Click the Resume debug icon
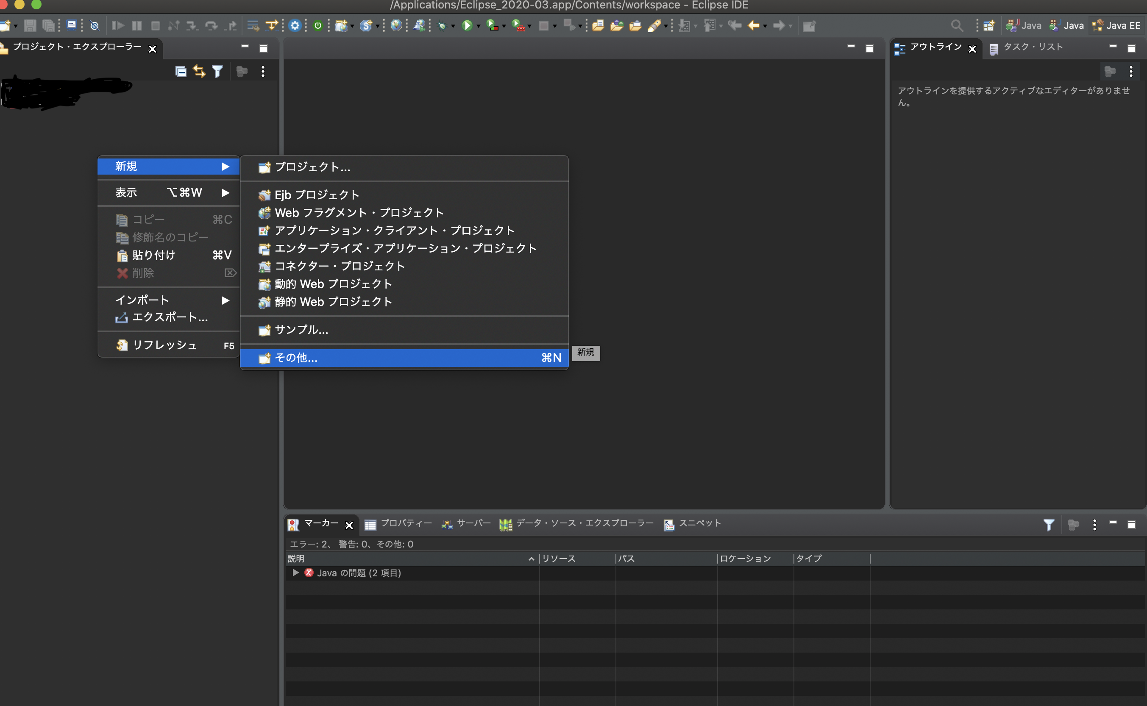 (x=118, y=26)
